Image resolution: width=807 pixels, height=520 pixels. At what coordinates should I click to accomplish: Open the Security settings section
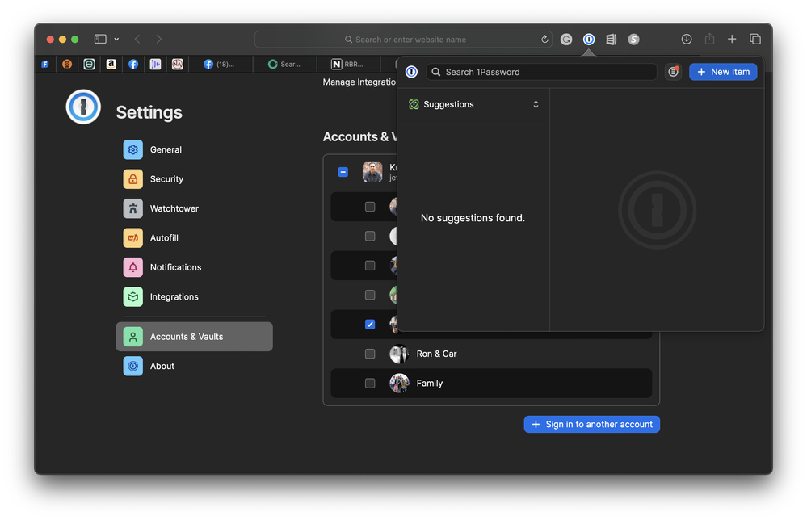(x=166, y=179)
